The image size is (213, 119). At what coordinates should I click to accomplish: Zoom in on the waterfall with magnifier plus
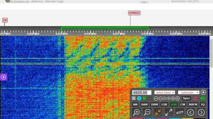(x=136, y=112)
